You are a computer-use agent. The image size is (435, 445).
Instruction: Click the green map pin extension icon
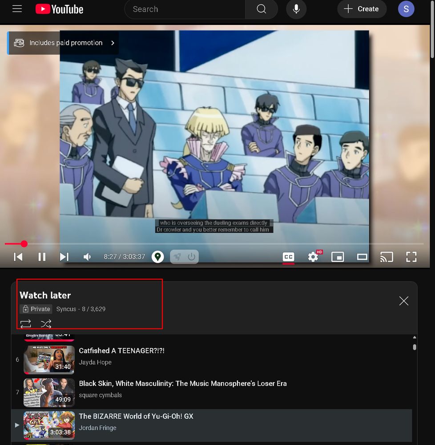click(x=157, y=257)
